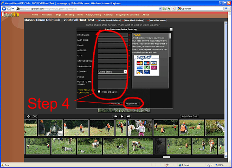Open the address bar history dropdown
The height and width of the screenshot is (168, 232).
tap(160, 9)
